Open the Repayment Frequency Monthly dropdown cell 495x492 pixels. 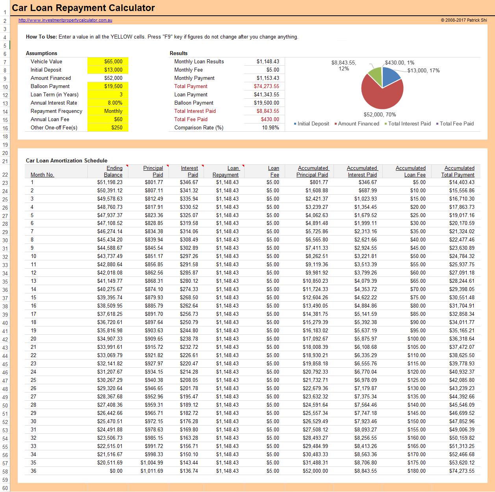(x=108, y=111)
